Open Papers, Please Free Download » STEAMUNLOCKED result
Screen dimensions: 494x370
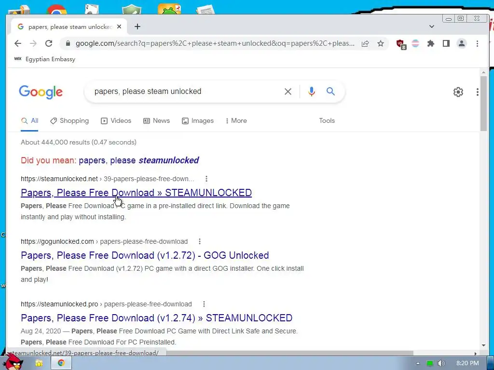point(136,193)
